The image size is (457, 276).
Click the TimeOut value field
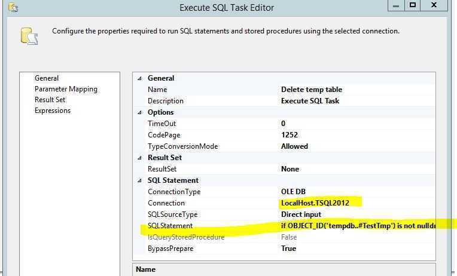[358, 124]
